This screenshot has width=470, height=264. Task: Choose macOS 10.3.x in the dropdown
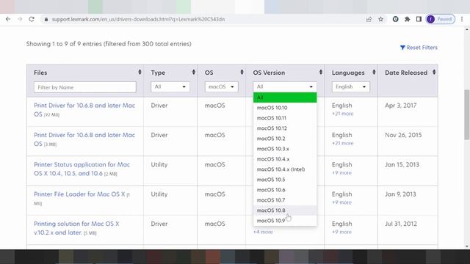pos(285,149)
